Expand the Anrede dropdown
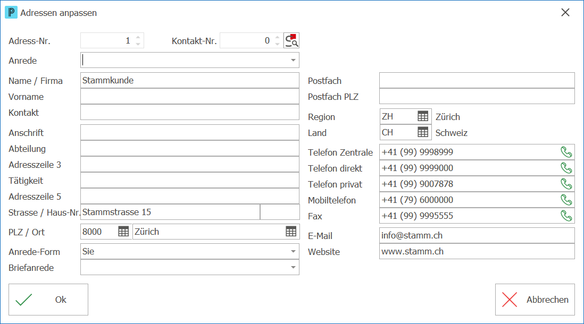584x324 pixels. click(x=293, y=60)
